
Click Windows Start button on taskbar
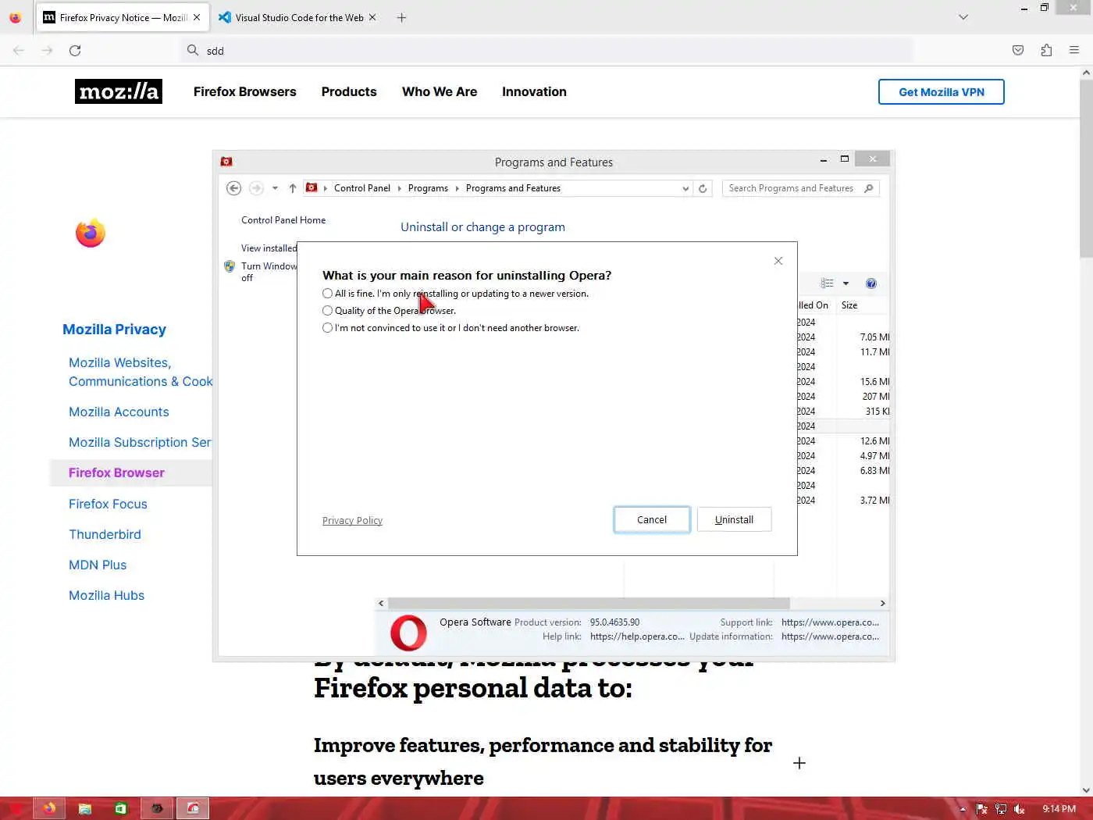pos(16,808)
